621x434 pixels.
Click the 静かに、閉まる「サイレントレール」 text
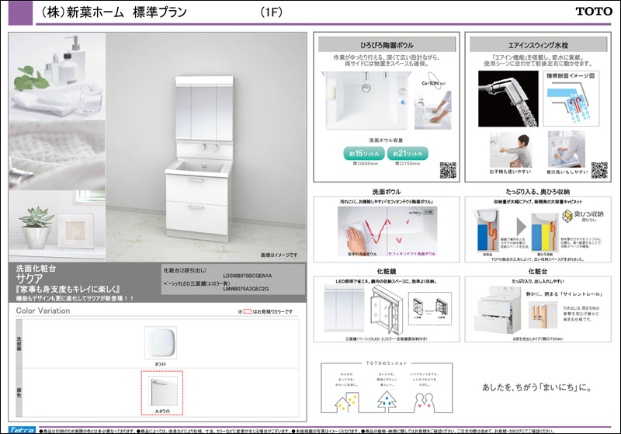point(564,293)
